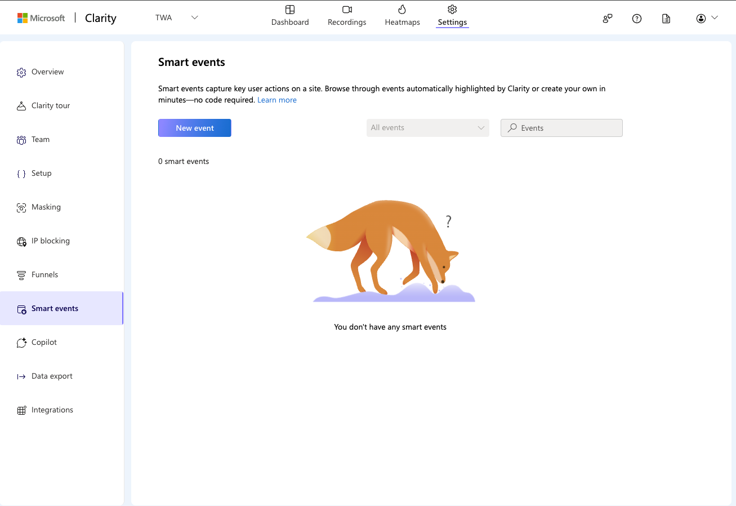Switch to the Recordings tab
Image resolution: width=736 pixels, height=506 pixels.
pyautogui.click(x=347, y=15)
